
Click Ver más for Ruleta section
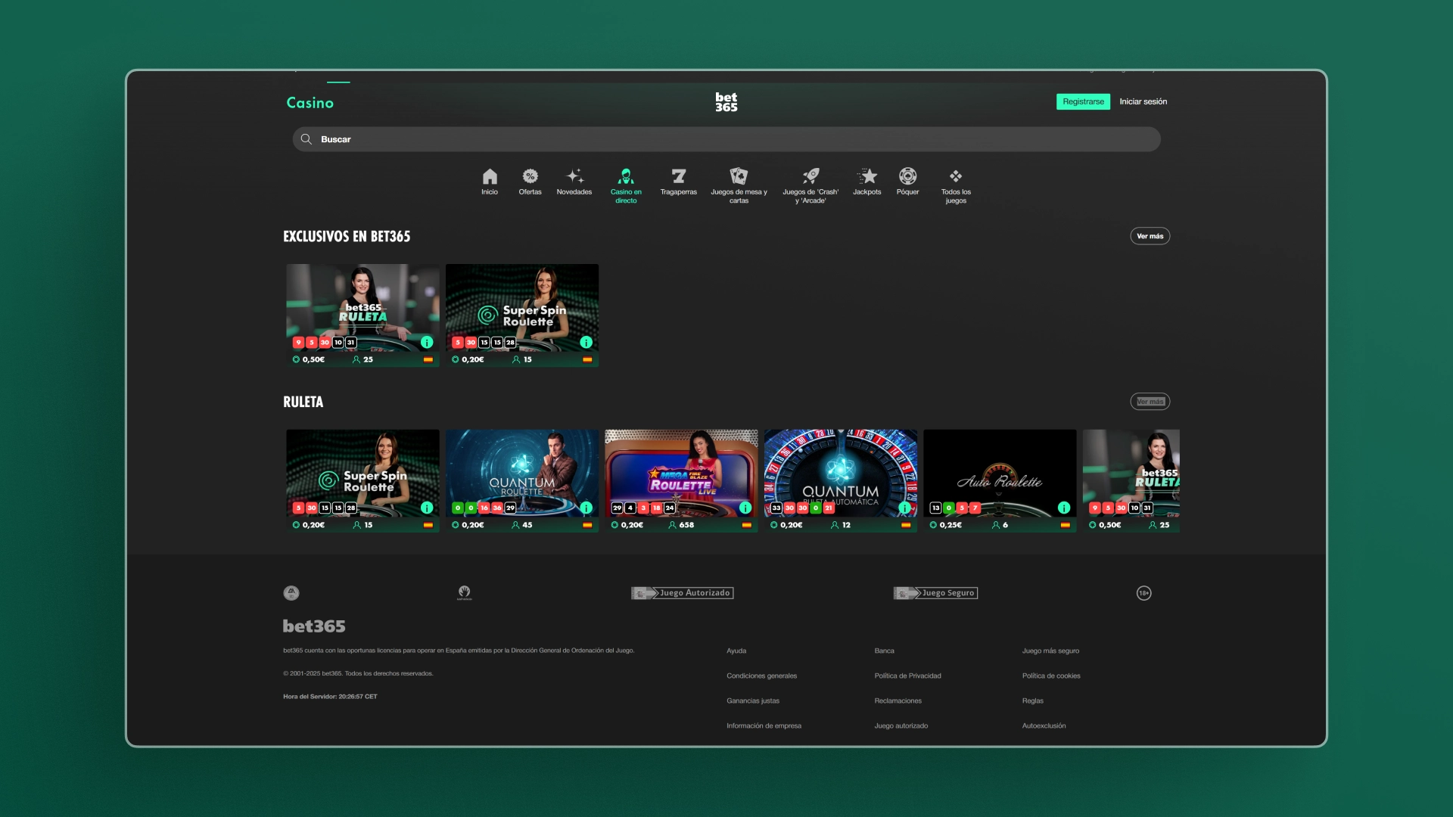(1150, 402)
